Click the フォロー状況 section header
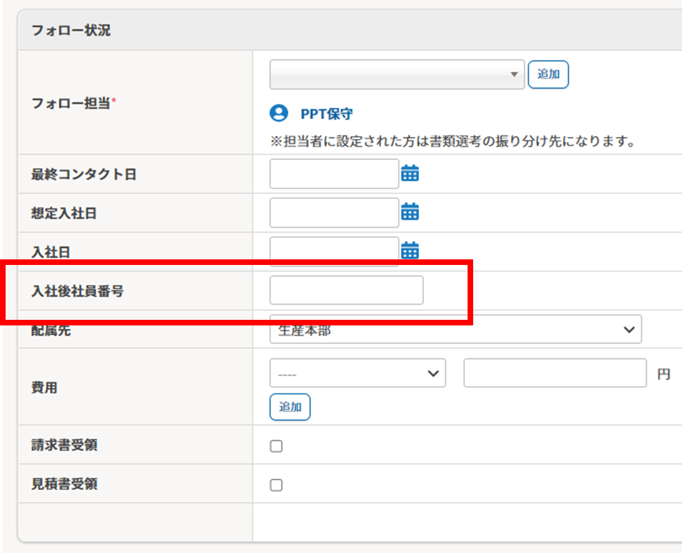Viewport: 682px width, 553px height. (71, 30)
